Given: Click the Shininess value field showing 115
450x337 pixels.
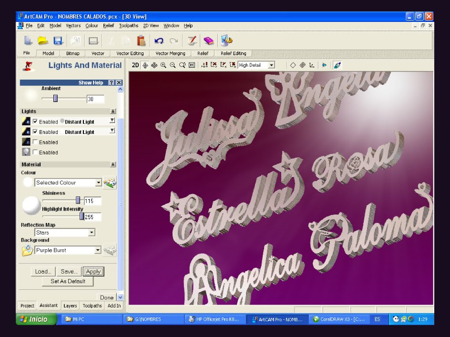Looking at the screenshot, I should click(x=92, y=201).
